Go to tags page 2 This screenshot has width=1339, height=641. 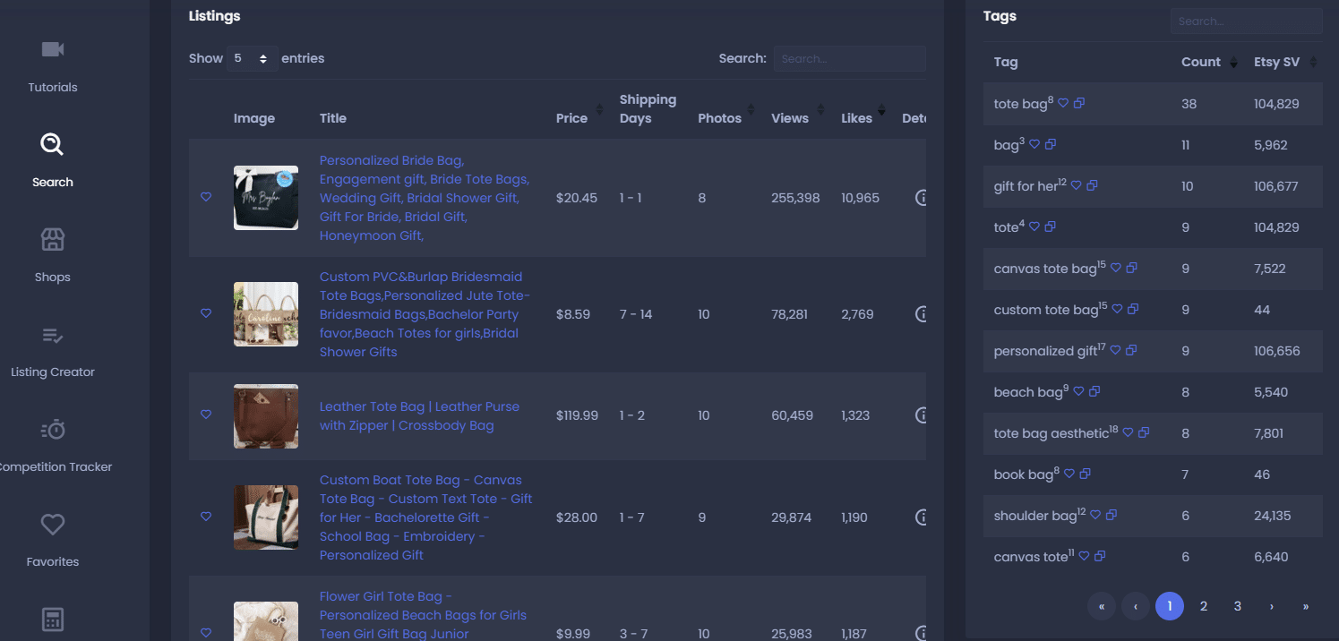point(1204,606)
